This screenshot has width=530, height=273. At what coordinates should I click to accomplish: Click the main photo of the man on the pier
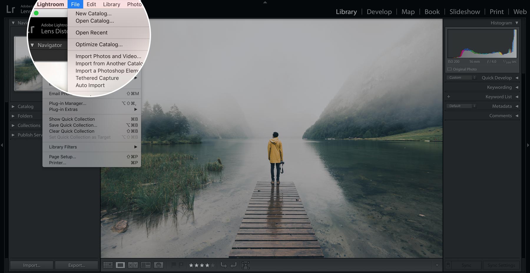271,138
